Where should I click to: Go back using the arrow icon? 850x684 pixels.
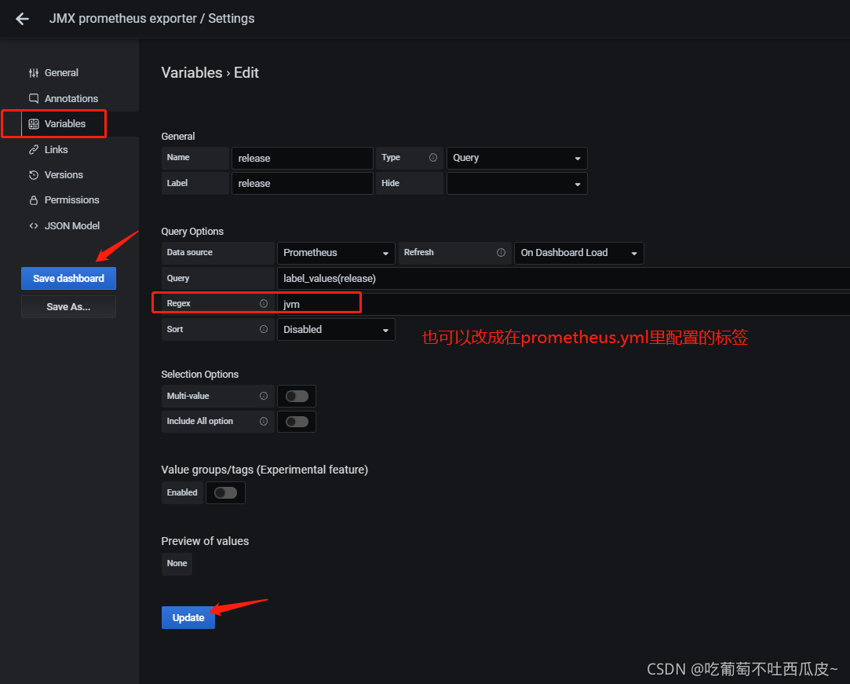[22, 19]
